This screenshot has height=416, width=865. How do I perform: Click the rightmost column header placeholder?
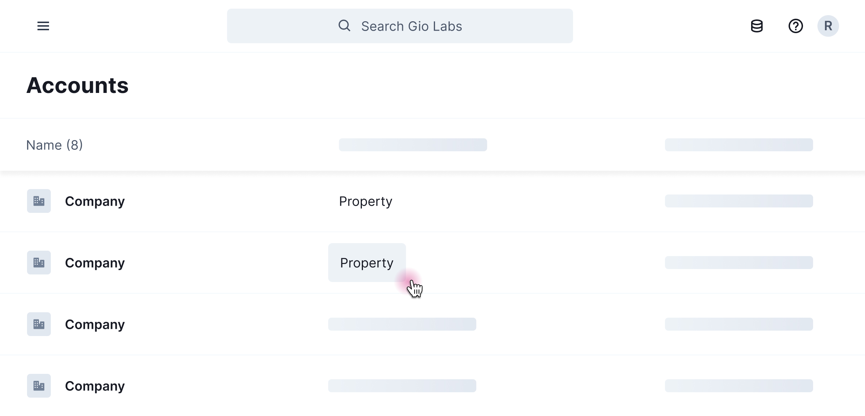click(739, 145)
